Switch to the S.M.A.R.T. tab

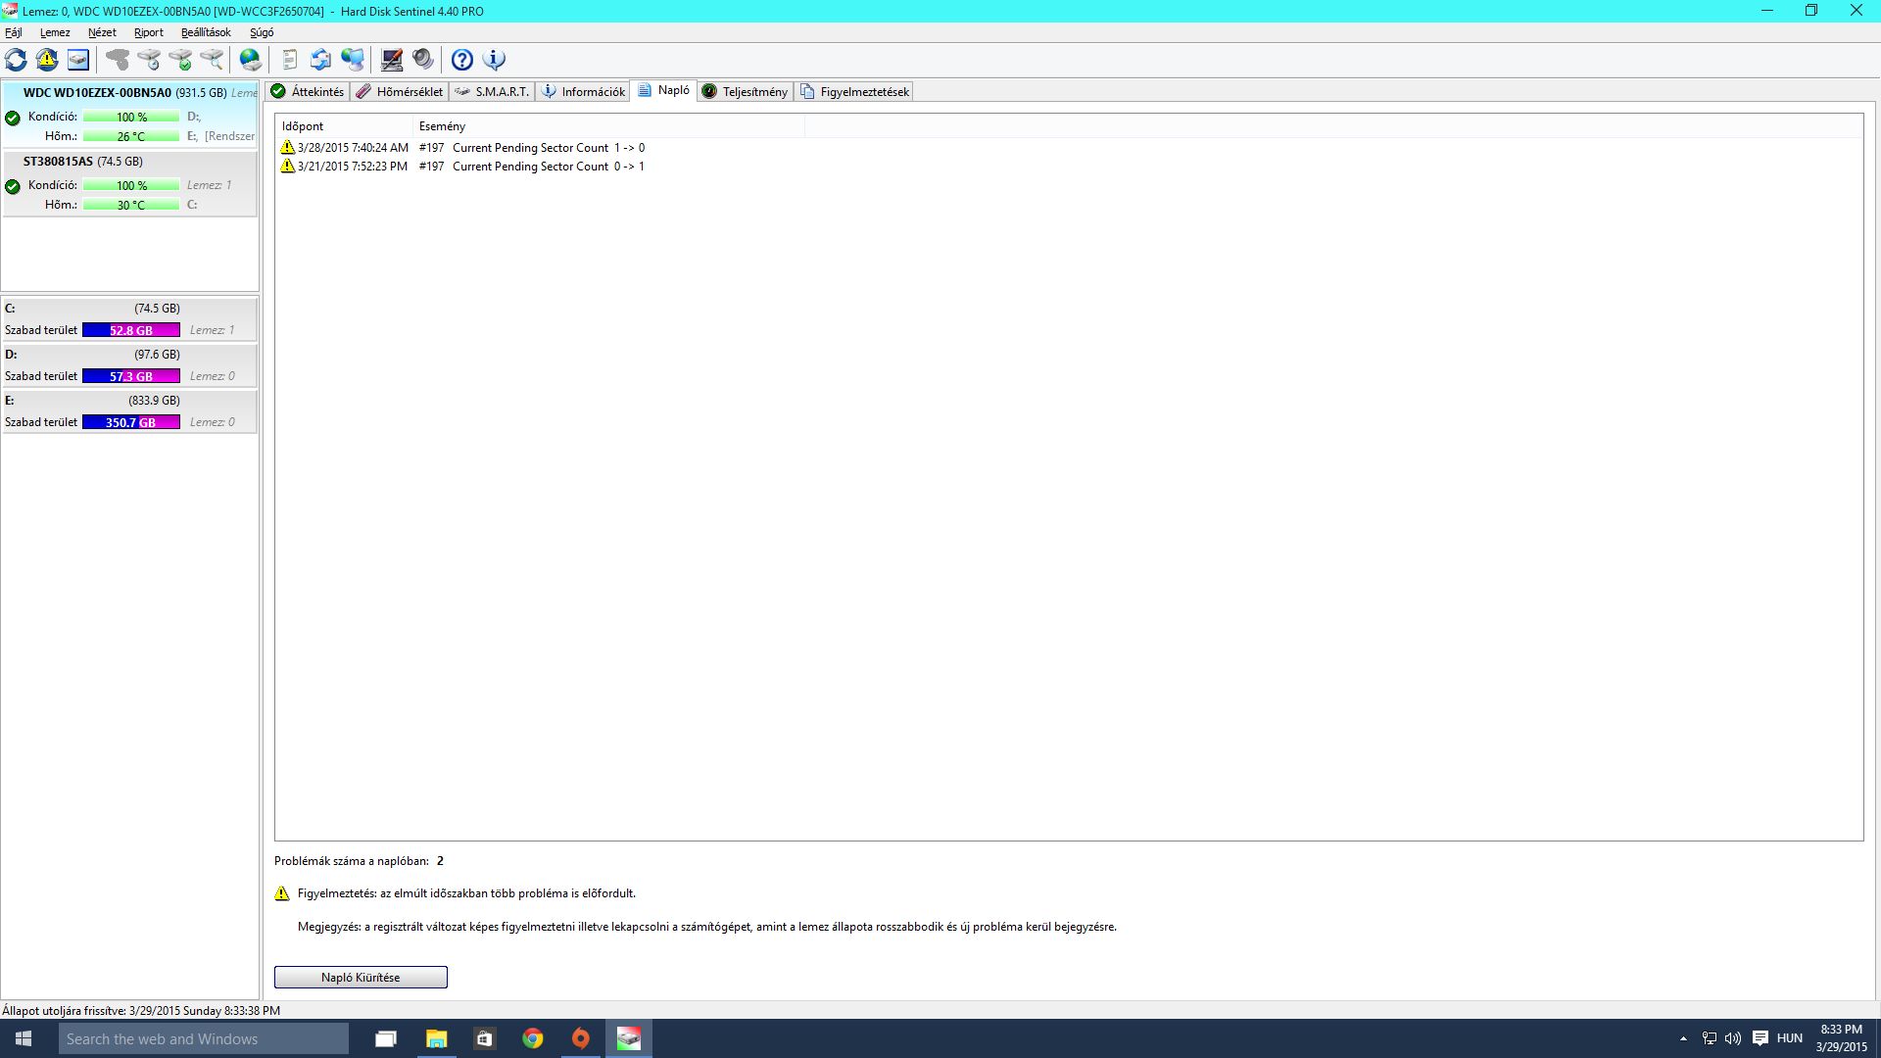[x=492, y=91]
